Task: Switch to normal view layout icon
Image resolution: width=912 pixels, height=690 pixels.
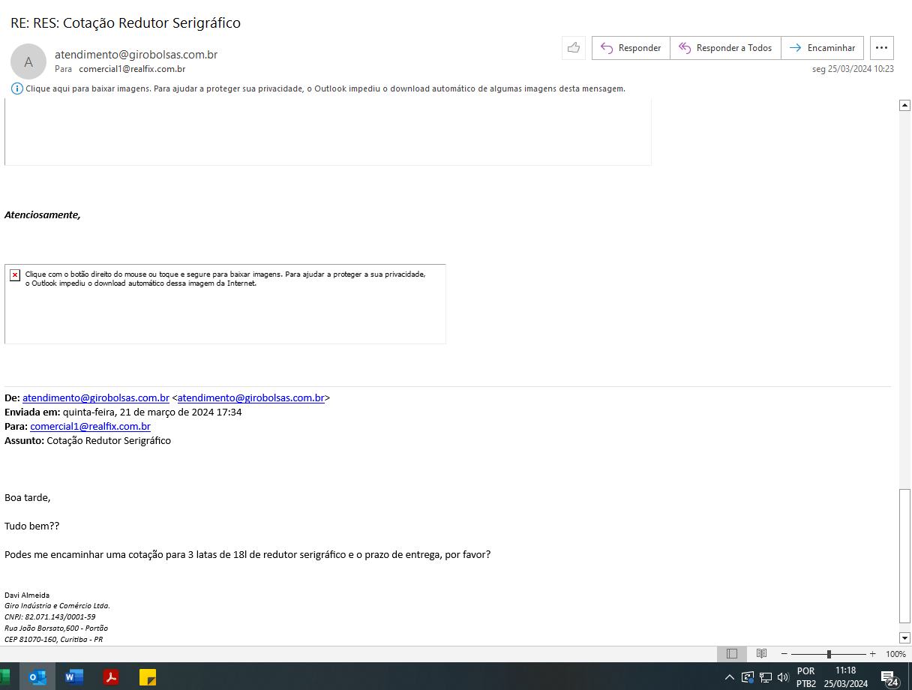Action: (x=732, y=654)
